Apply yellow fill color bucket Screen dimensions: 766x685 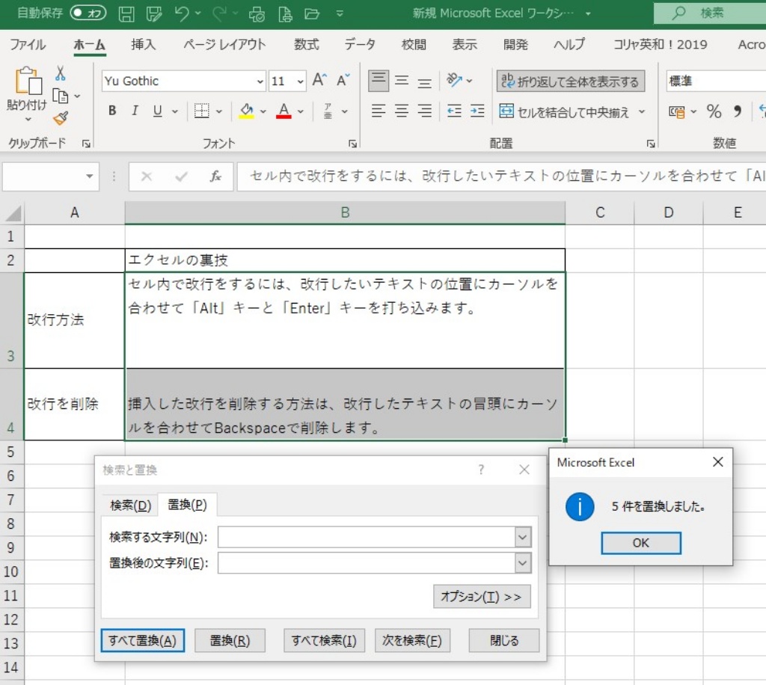[246, 111]
